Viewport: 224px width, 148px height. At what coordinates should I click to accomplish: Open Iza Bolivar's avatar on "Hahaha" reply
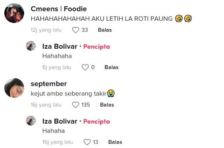31,120
